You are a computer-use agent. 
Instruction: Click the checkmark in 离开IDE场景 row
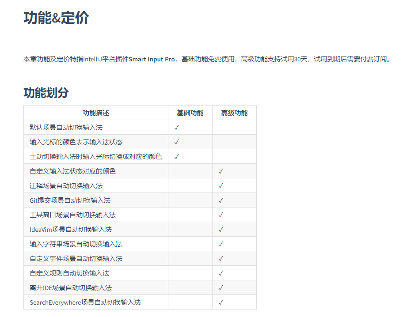click(x=221, y=287)
